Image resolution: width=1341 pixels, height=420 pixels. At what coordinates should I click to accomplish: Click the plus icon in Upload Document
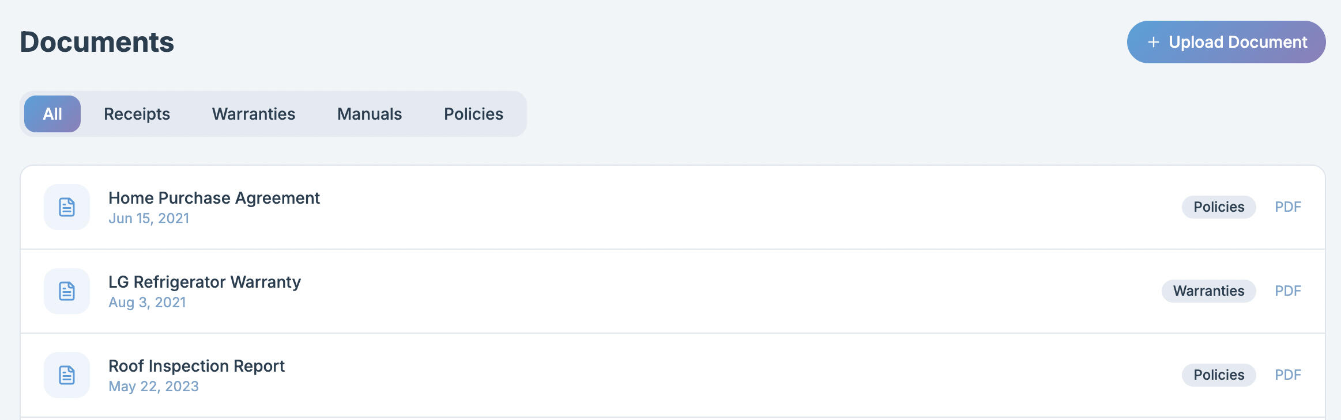1153,42
